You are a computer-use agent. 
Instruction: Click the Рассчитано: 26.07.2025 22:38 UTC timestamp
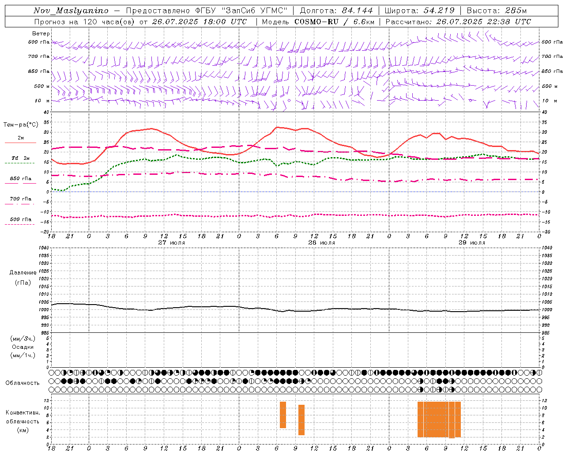(458, 22)
